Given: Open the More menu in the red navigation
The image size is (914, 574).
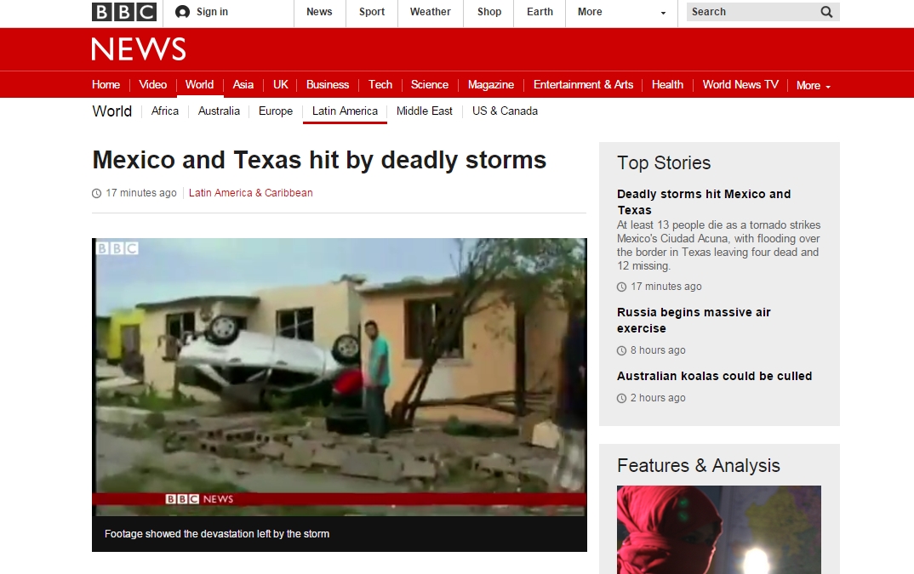Looking at the screenshot, I should 814,85.
